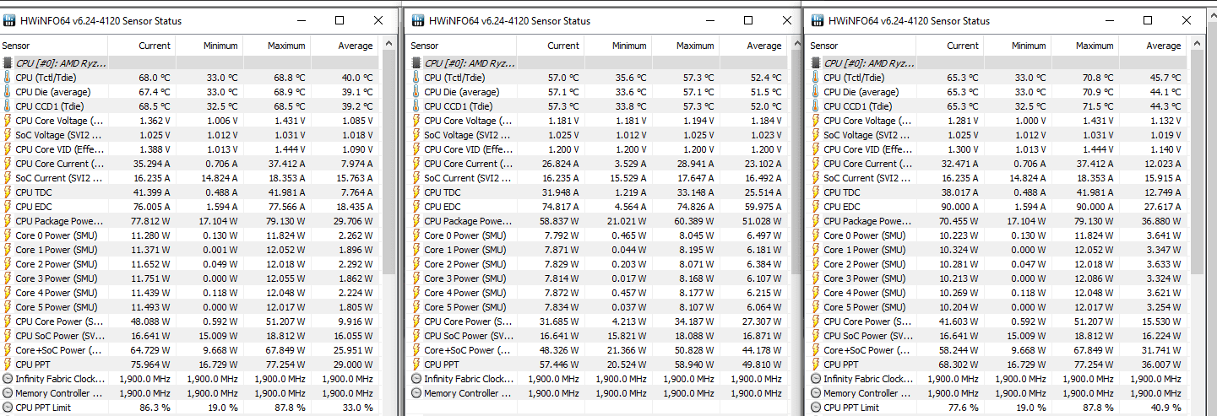The image size is (1217, 416).
Task: Click lightning icon beside CPU PPT in rightmost window
Action: (x=816, y=365)
